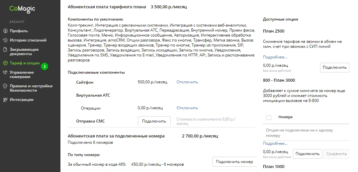358x172 pixels.
Task: Click the Подключить номер button
Action: tap(234, 162)
